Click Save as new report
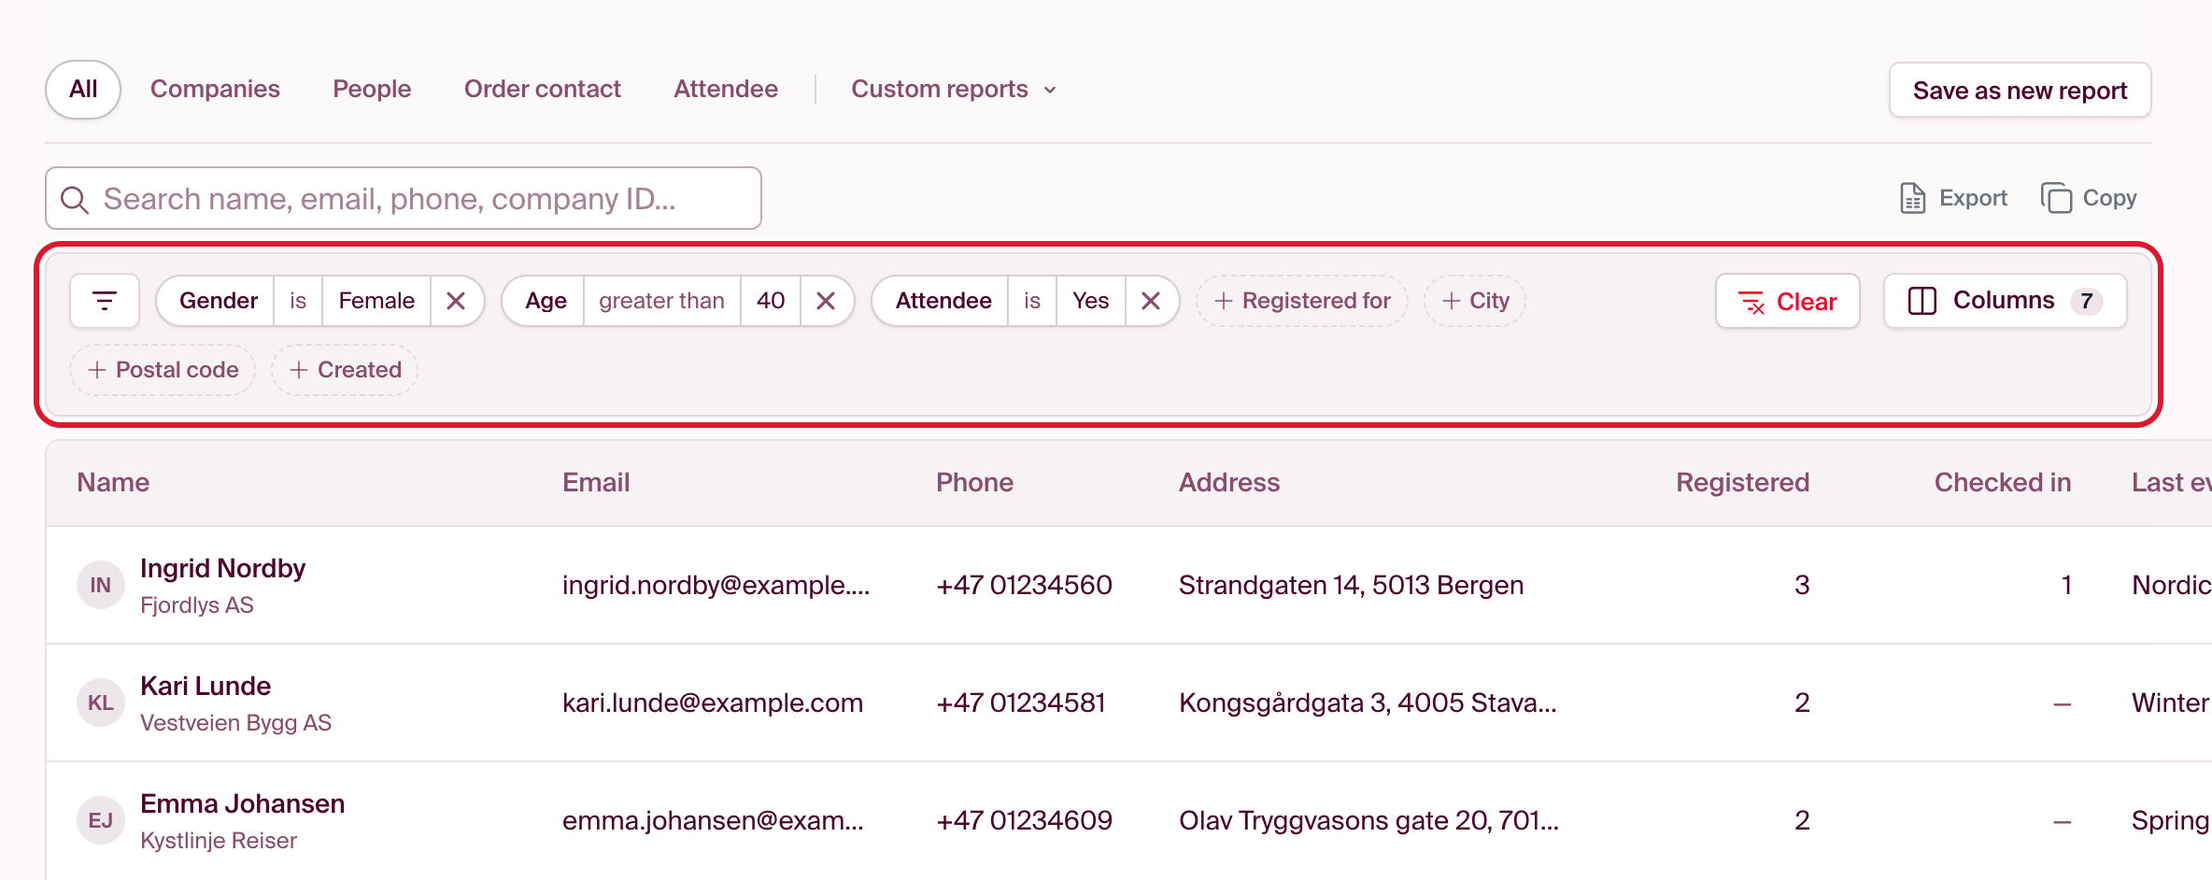Screen dimensions: 2212x880 (x=2020, y=91)
